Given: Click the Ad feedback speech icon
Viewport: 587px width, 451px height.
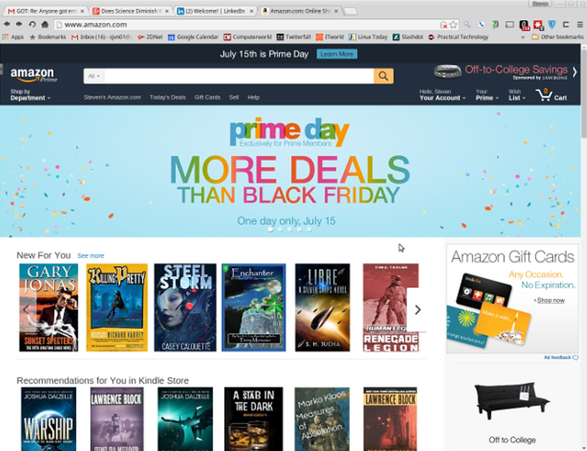Looking at the screenshot, I should point(576,358).
